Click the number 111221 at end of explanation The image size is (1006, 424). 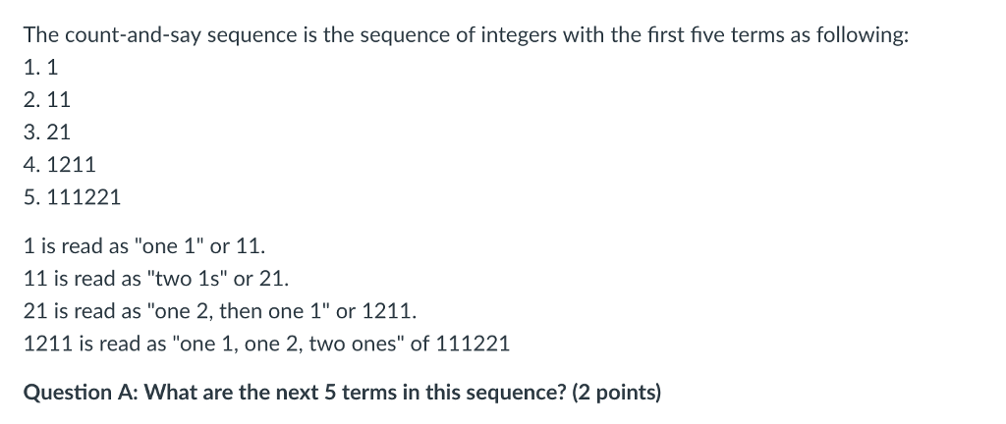pos(473,344)
